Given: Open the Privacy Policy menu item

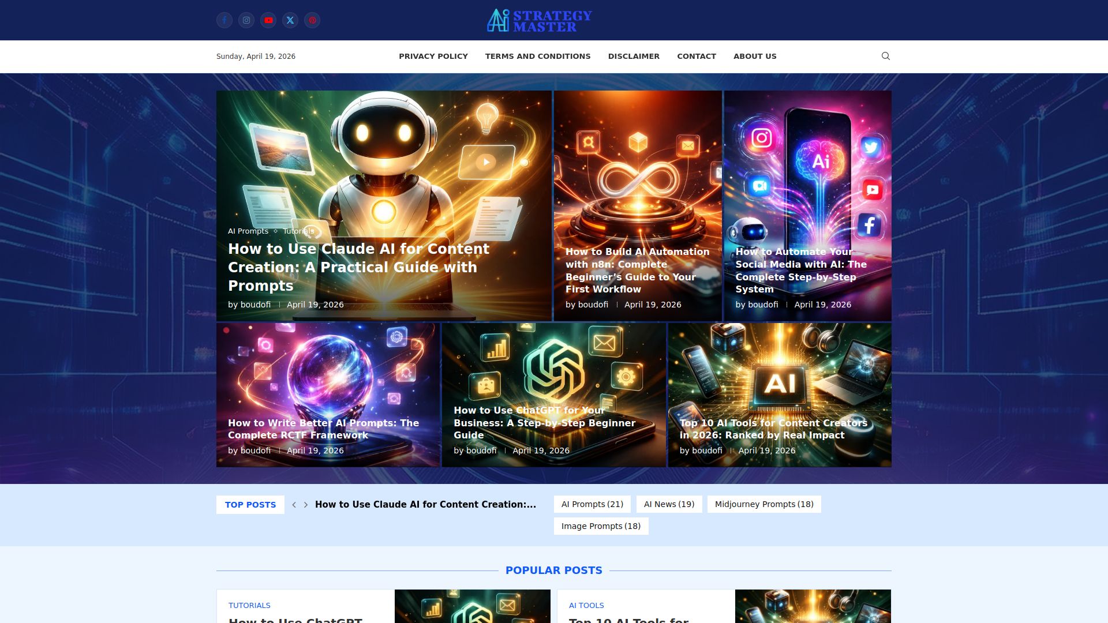Looking at the screenshot, I should [433, 56].
